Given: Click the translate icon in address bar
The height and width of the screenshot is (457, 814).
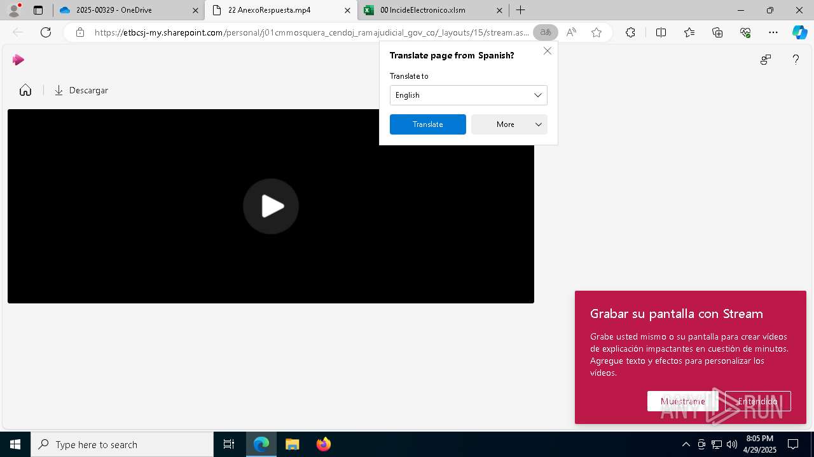Looking at the screenshot, I should tap(545, 32).
